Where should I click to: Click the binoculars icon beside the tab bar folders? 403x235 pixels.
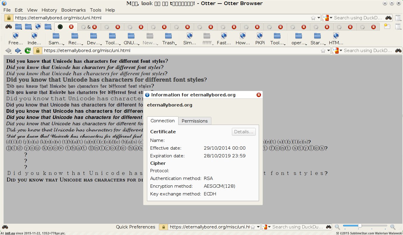tap(8, 27)
